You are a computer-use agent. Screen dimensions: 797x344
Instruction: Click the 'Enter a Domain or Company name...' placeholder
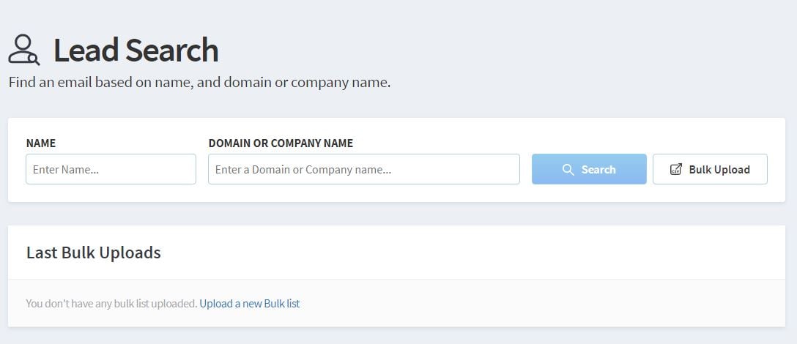tap(303, 170)
